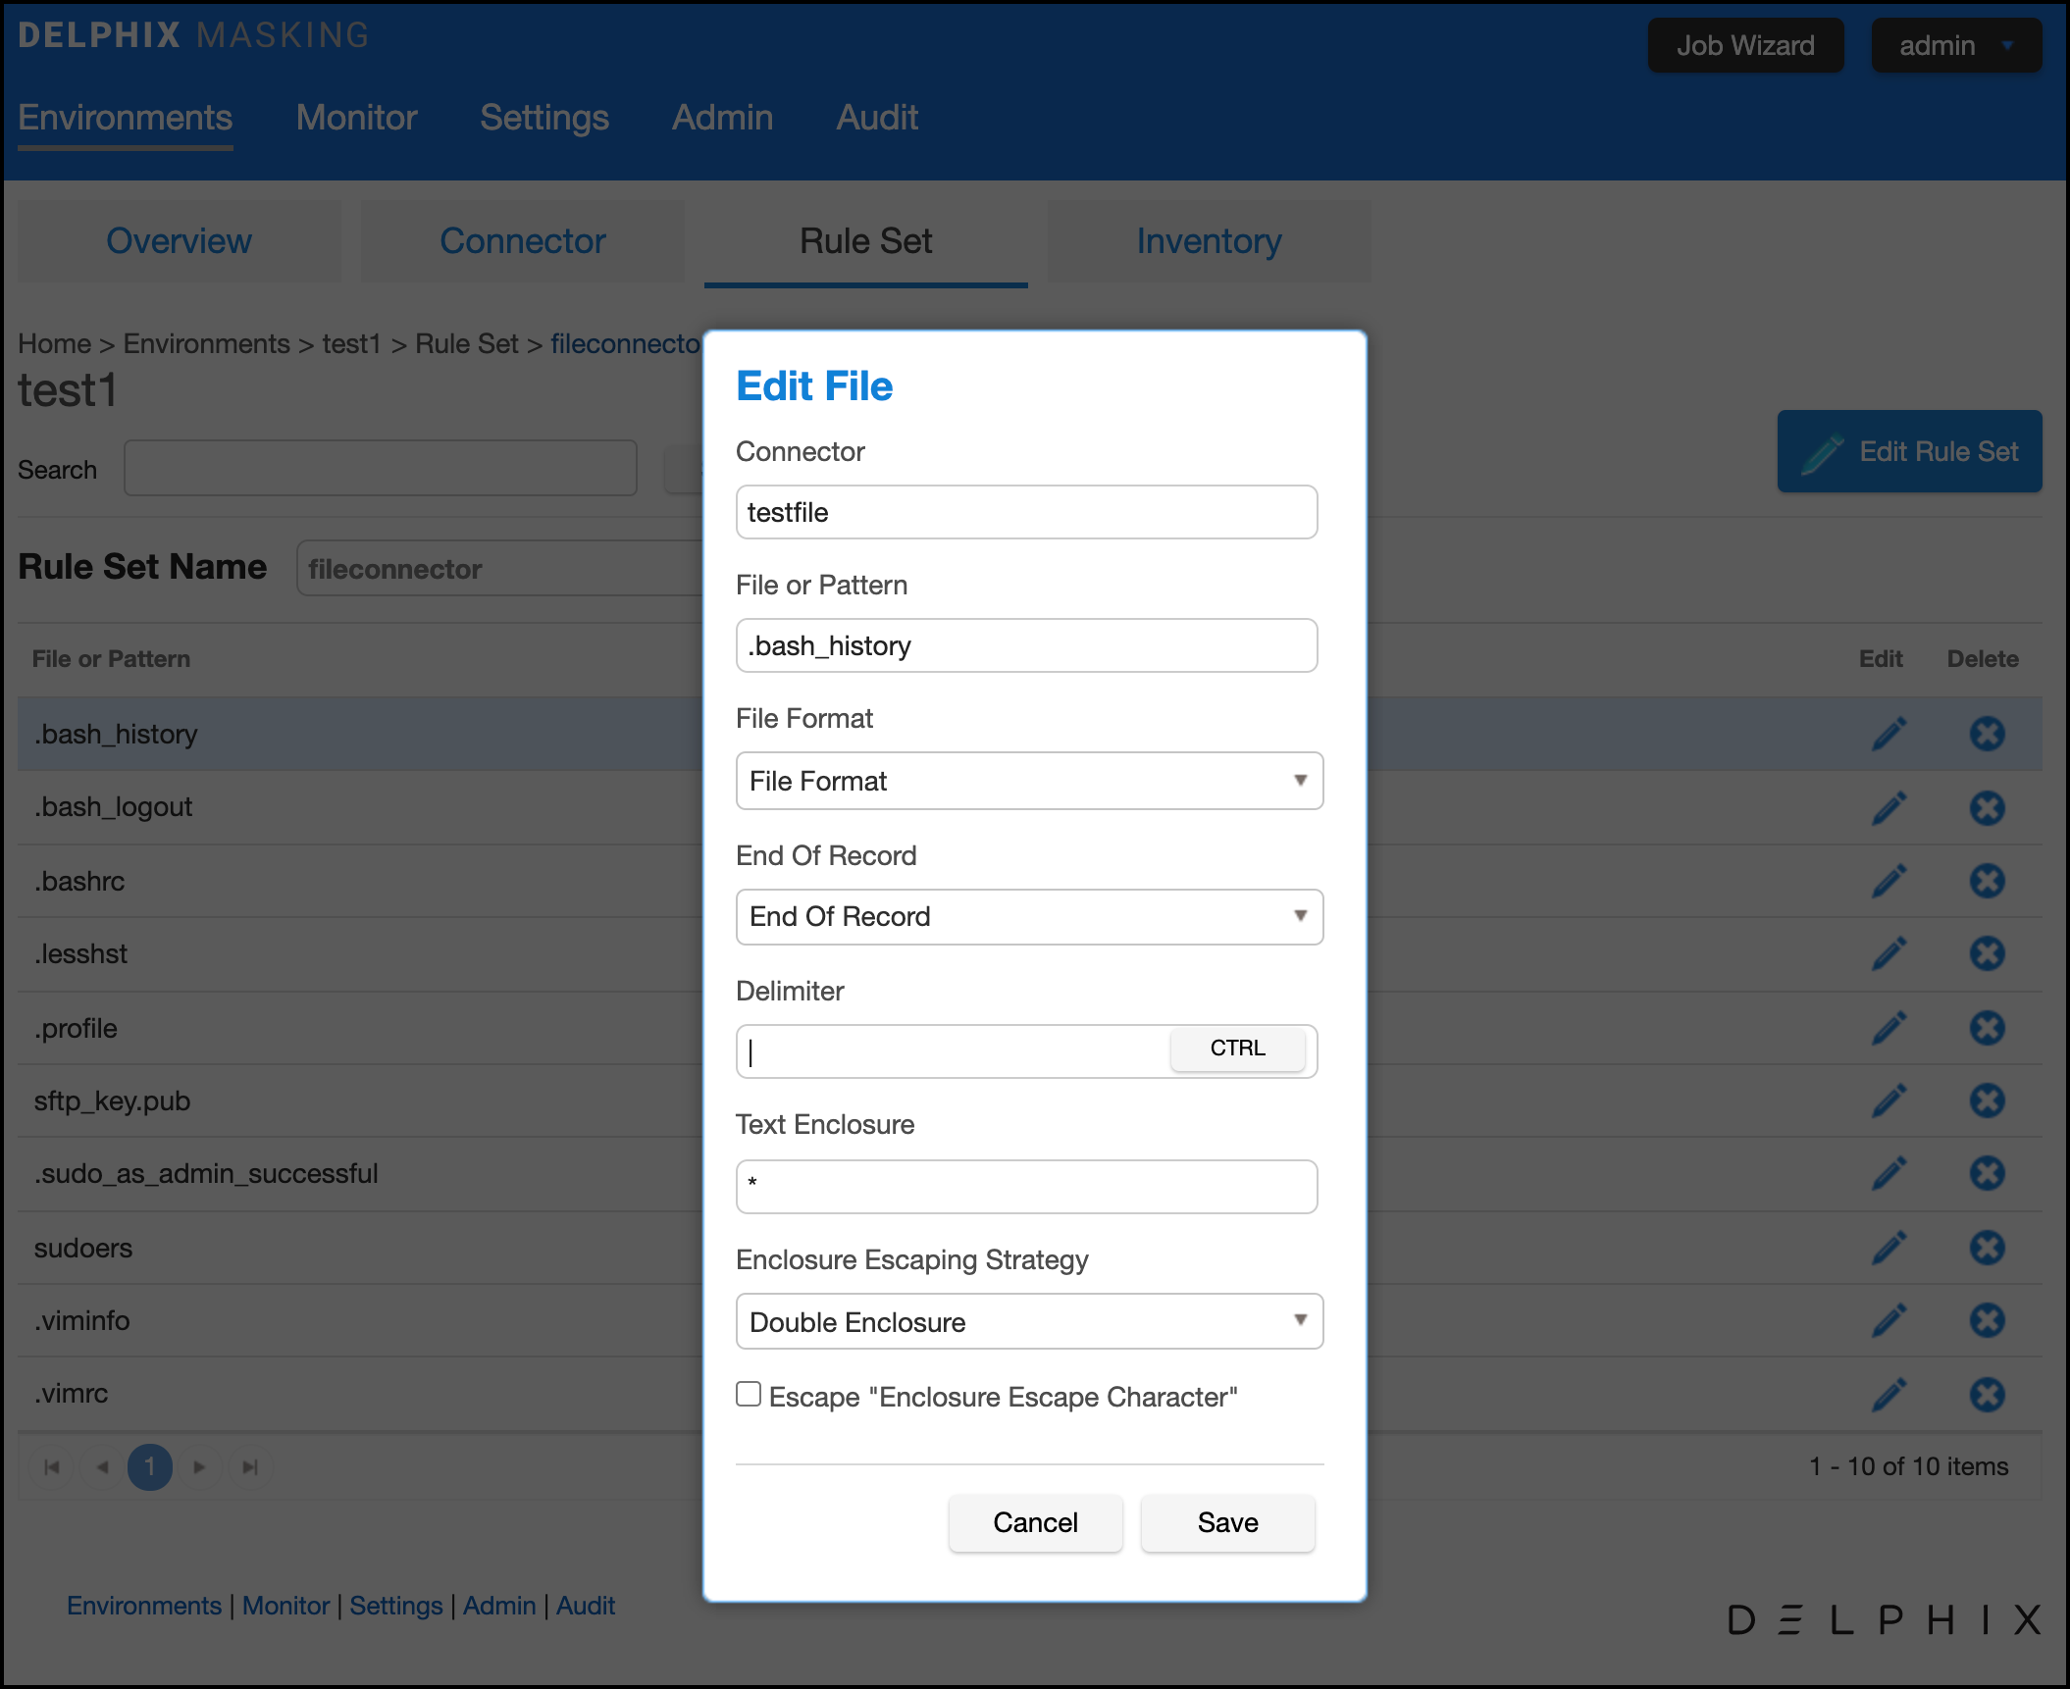This screenshot has height=1689, width=2070.
Task: Open the admin user menu
Action: pos(1955,45)
